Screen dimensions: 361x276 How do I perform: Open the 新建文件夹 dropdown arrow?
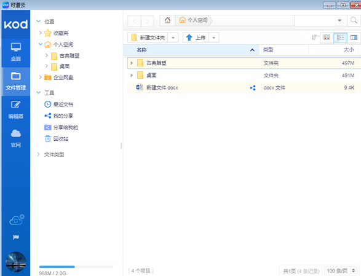tap(173, 37)
